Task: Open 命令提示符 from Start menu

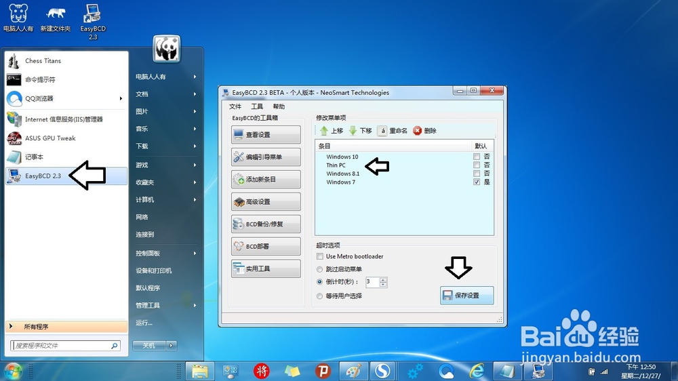Action: [x=66, y=79]
